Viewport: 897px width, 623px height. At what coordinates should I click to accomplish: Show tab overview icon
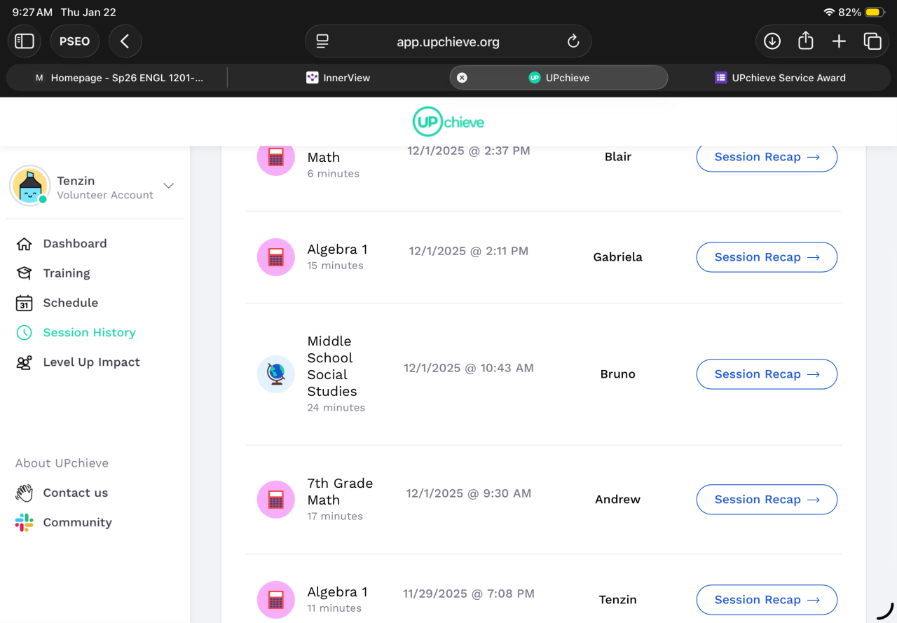click(x=872, y=41)
